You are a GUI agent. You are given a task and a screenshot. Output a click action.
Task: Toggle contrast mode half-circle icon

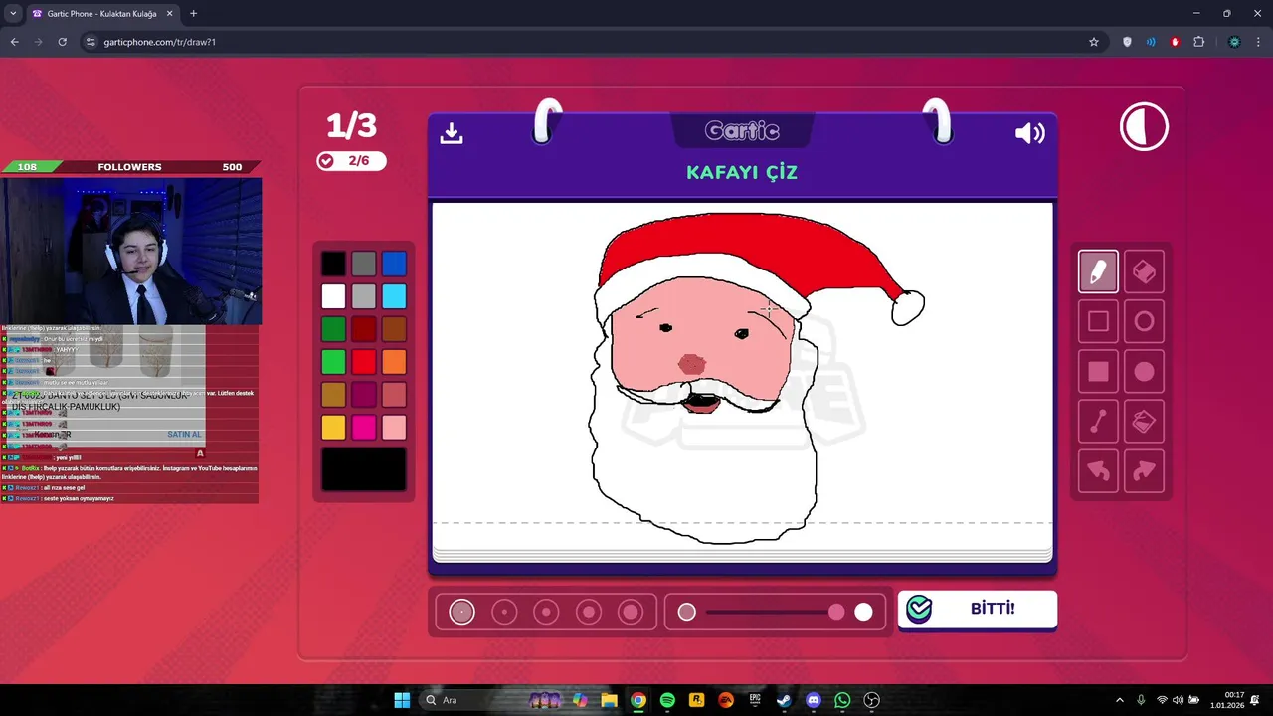pos(1144,127)
